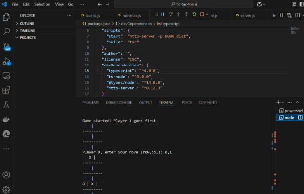This screenshot has width=304, height=194.
Task: Open new terminal launch profile dropdown
Action: [x=283, y=102]
